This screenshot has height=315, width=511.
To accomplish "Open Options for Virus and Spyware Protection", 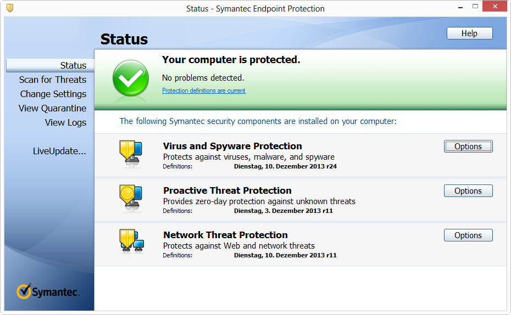I will coord(468,147).
